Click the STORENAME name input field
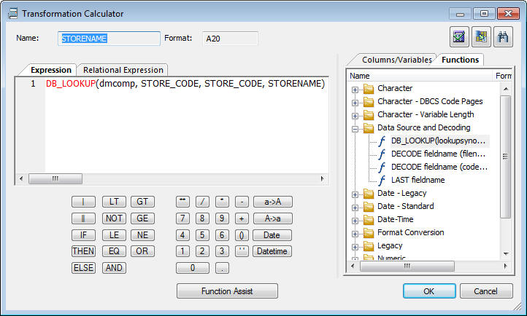This screenshot has height=316, width=527. coord(109,39)
